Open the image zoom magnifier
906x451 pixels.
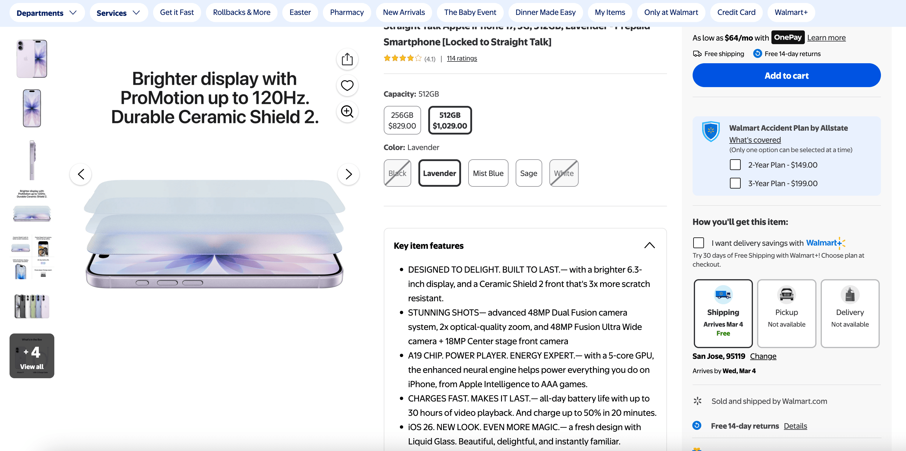(x=347, y=112)
